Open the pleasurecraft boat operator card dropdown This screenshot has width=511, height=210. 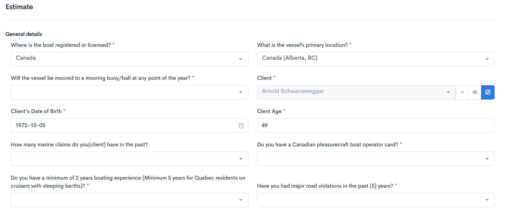point(376,159)
